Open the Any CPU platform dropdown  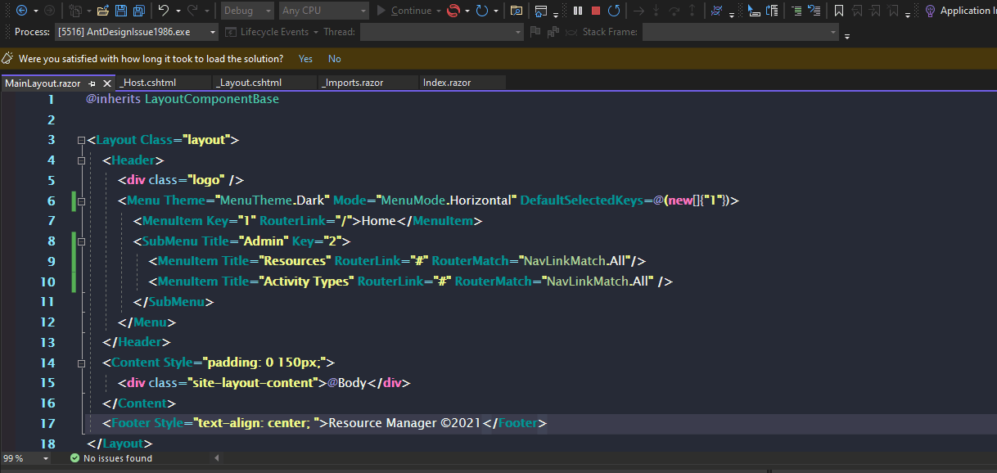pyautogui.click(x=323, y=11)
